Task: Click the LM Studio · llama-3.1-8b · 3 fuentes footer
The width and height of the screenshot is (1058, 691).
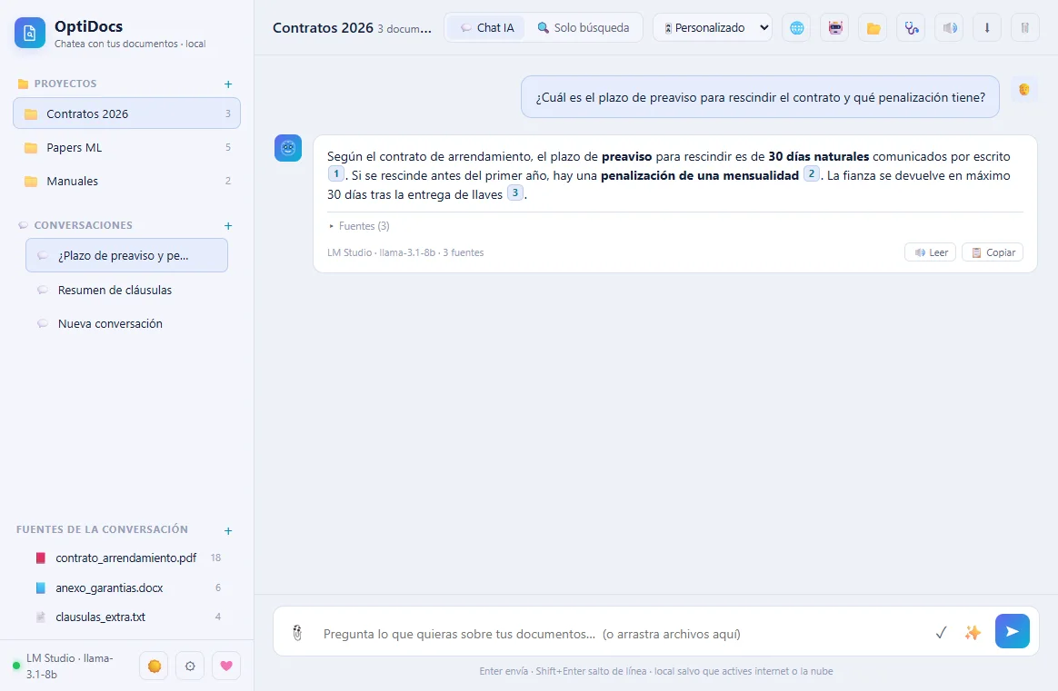Action: tap(405, 252)
